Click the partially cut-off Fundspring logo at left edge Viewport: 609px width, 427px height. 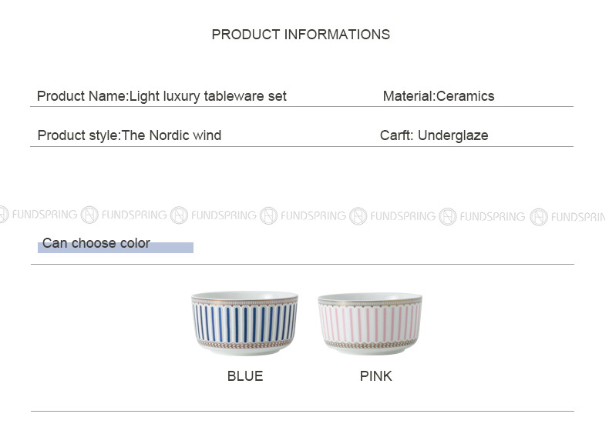click(x=4, y=215)
